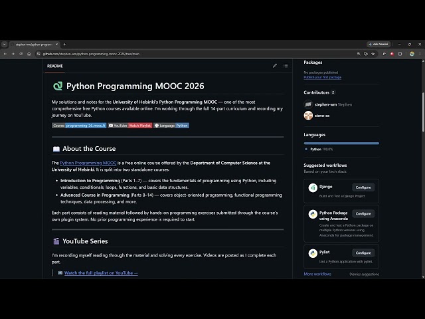Click the Python language progress bar
This screenshot has width=425, height=319.
pyautogui.click(x=341, y=144)
